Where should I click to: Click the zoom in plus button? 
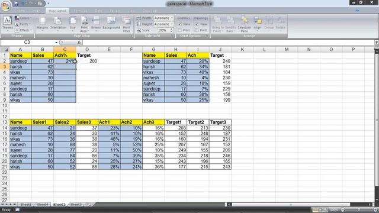pyautogui.click(x=375, y=210)
